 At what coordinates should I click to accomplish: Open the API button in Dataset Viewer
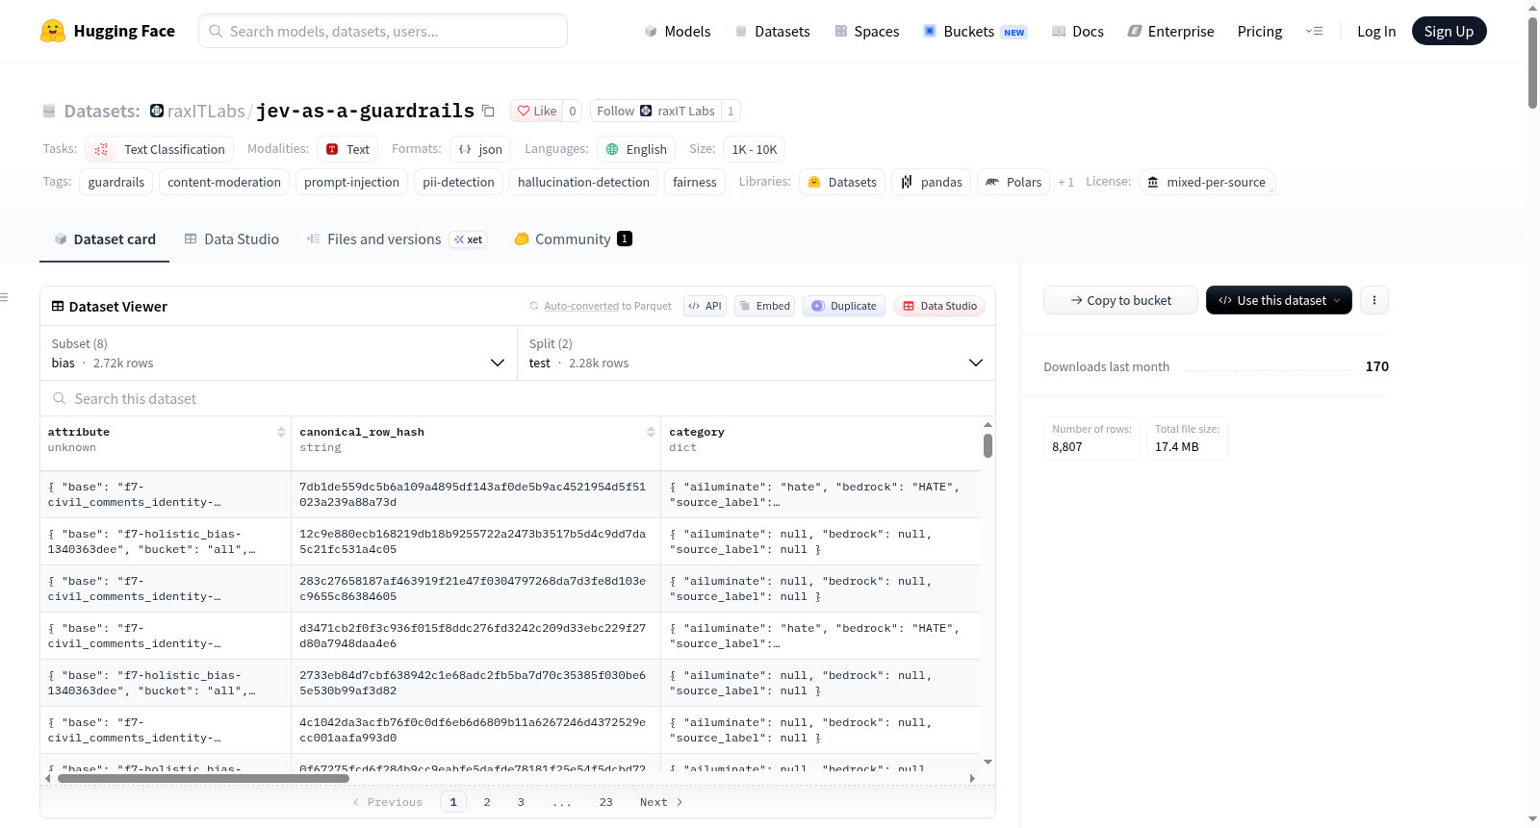click(x=705, y=306)
